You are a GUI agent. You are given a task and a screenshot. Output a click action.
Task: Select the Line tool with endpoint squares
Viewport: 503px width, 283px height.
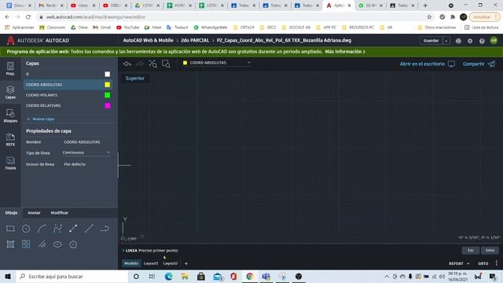[73, 229]
